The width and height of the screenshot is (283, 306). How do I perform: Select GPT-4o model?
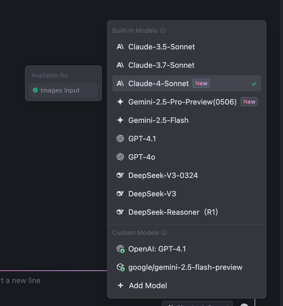pos(187,157)
